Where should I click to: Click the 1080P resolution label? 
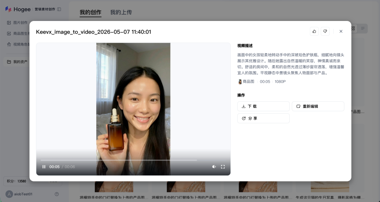click(x=280, y=82)
